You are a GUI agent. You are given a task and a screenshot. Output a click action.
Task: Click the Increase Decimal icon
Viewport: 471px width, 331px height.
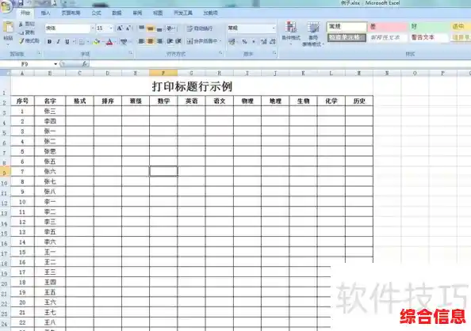264,42
